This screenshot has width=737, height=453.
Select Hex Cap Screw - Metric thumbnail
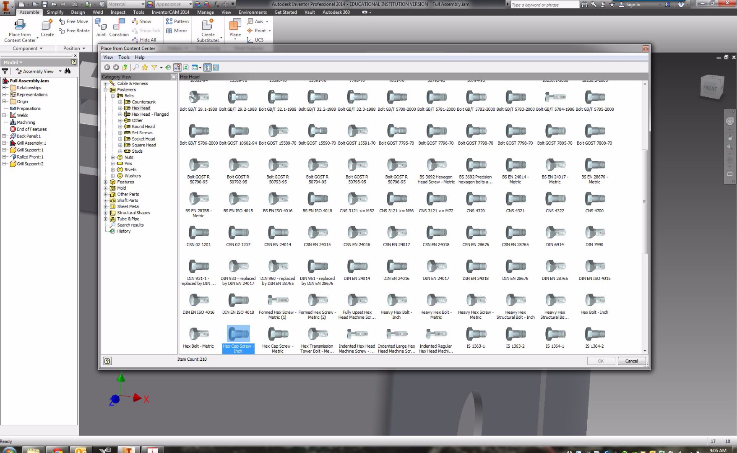coord(278,339)
